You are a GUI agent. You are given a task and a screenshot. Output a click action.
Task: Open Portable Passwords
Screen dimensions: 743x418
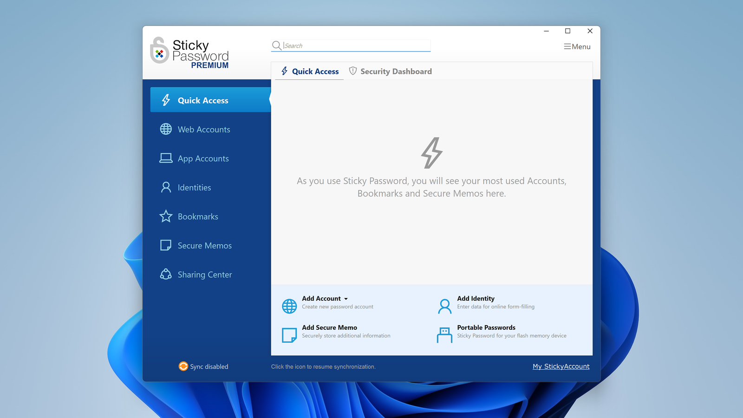click(x=486, y=327)
